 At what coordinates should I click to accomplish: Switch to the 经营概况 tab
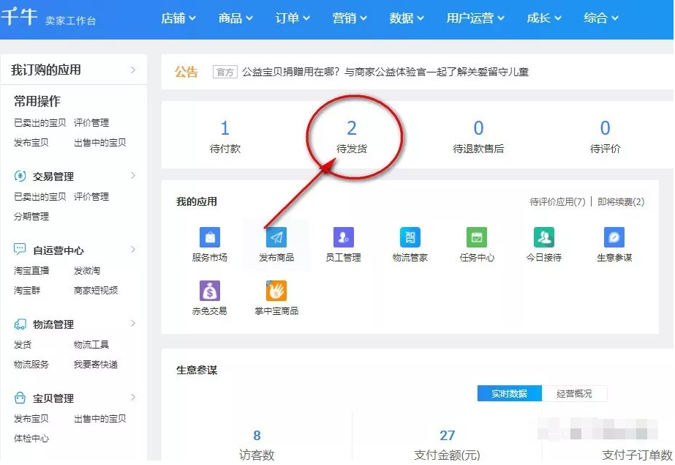click(x=575, y=393)
